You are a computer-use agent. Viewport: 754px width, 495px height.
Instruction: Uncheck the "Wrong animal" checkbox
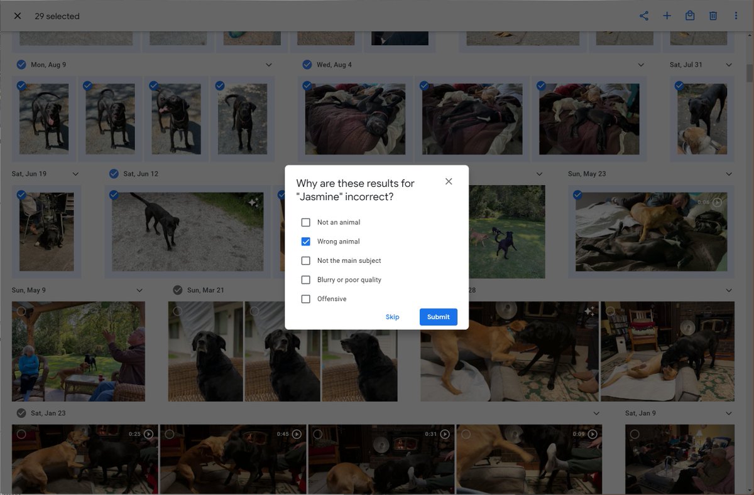pyautogui.click(x=306, y=242)
